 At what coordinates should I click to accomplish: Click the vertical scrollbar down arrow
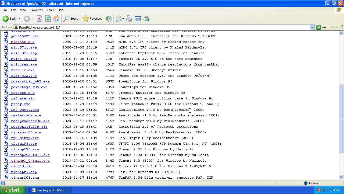(x=341, y=177)
